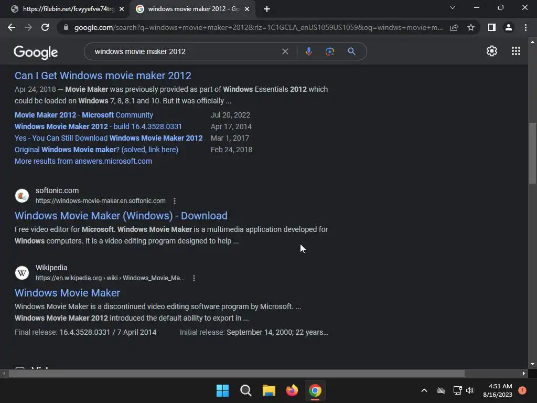Click the network display tray icon
The height and width of the screenshot is (403, 537).
point(457,390)
